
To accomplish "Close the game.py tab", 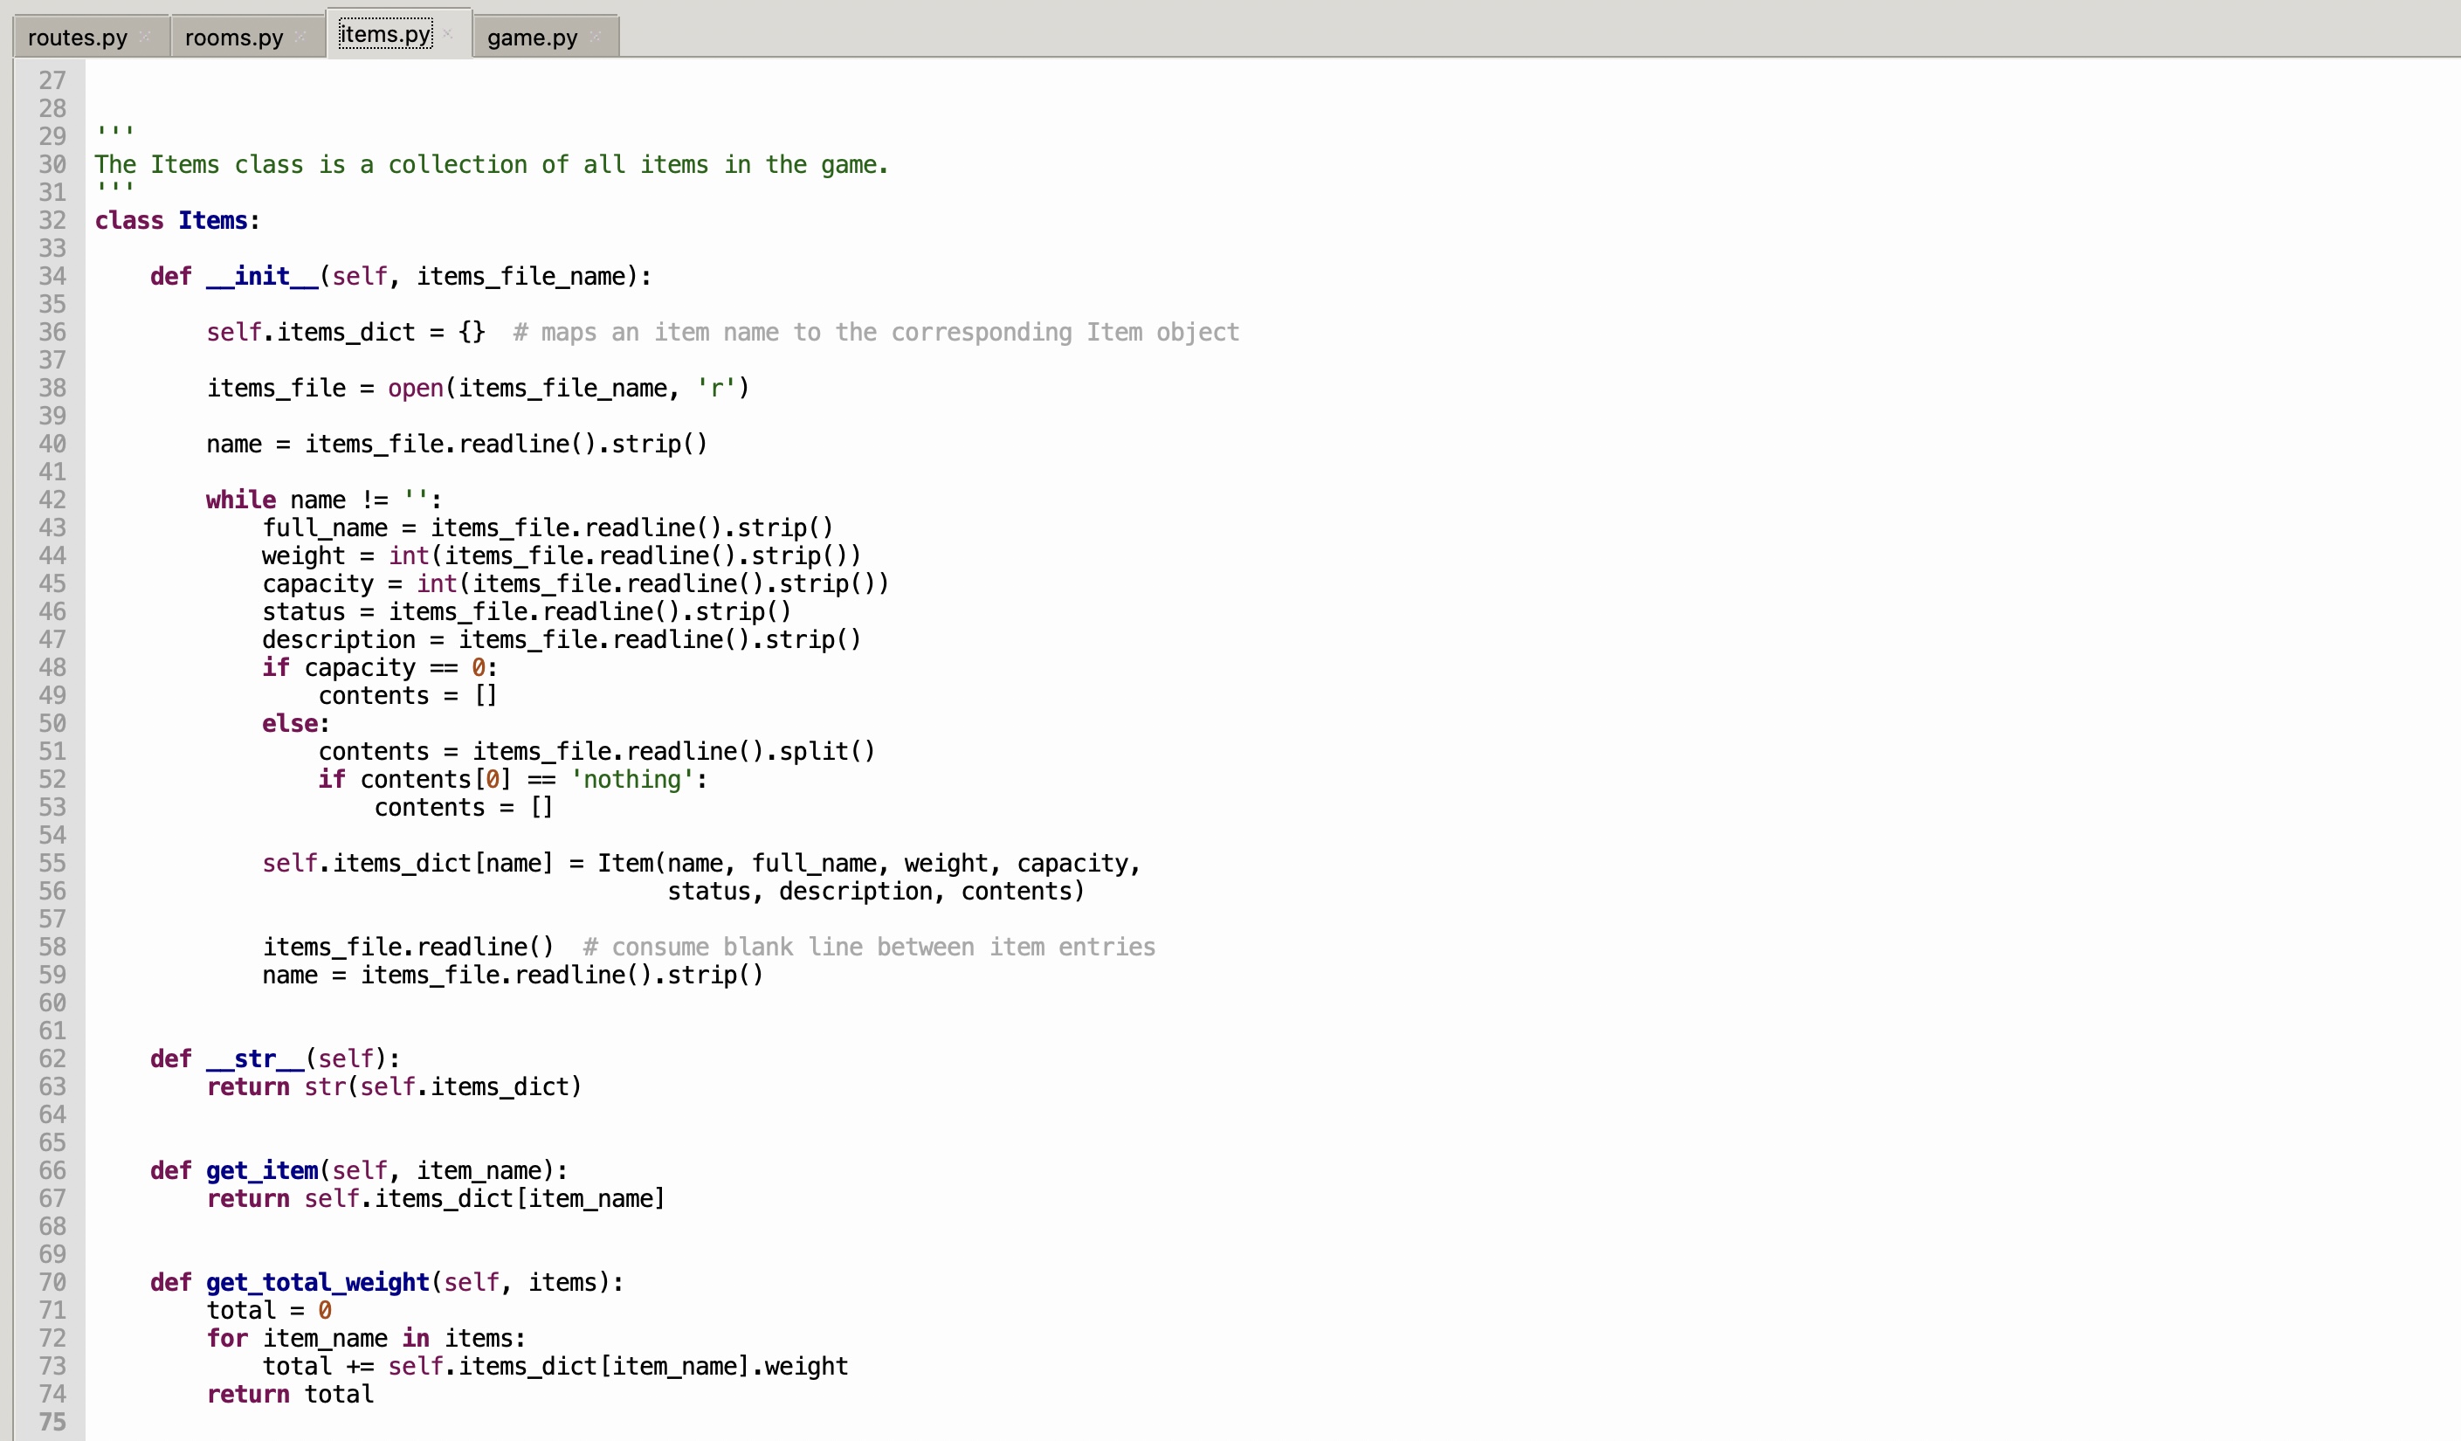I will coord(596,37).
